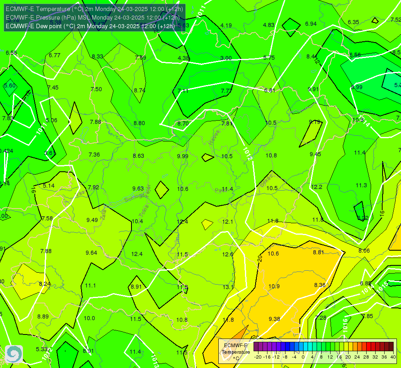401x368 pixels.
Task: Click the dew point value 8.89
Action: click(43, 316)
